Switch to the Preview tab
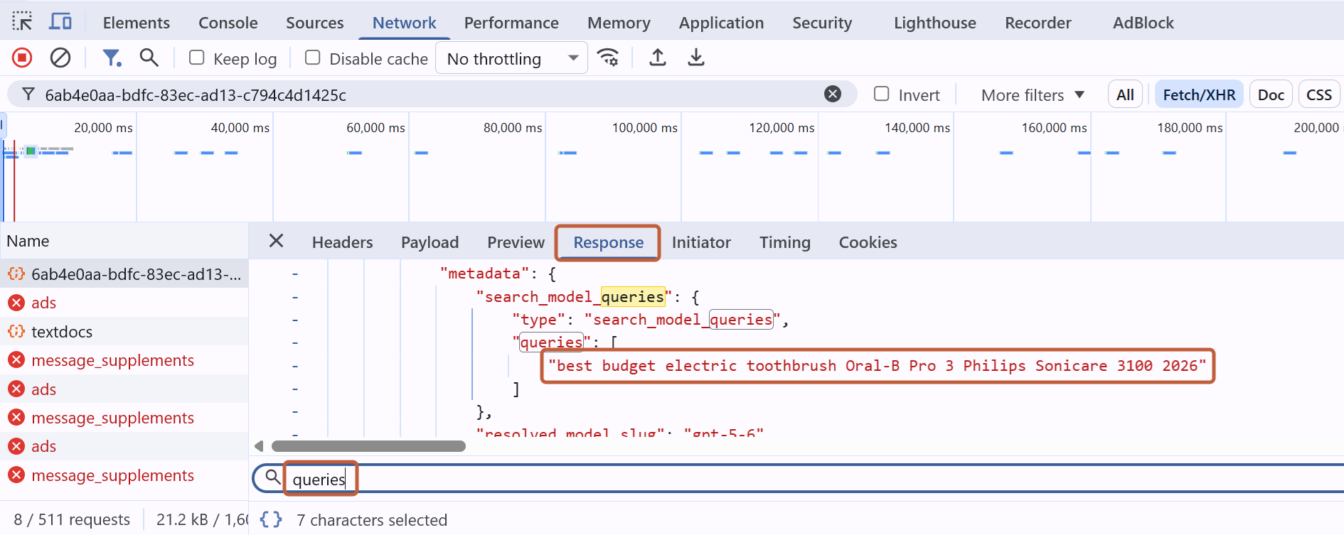Viewport: 1344px width, 535px height. coord(516,242)
